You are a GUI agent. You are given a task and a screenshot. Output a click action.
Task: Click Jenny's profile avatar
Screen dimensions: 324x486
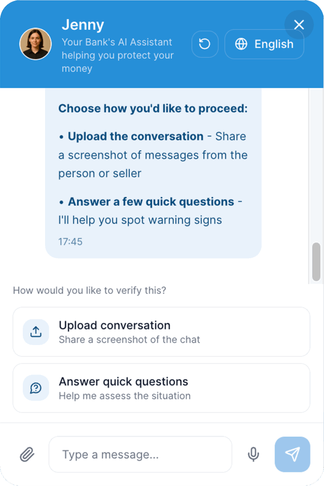[35, 44]
